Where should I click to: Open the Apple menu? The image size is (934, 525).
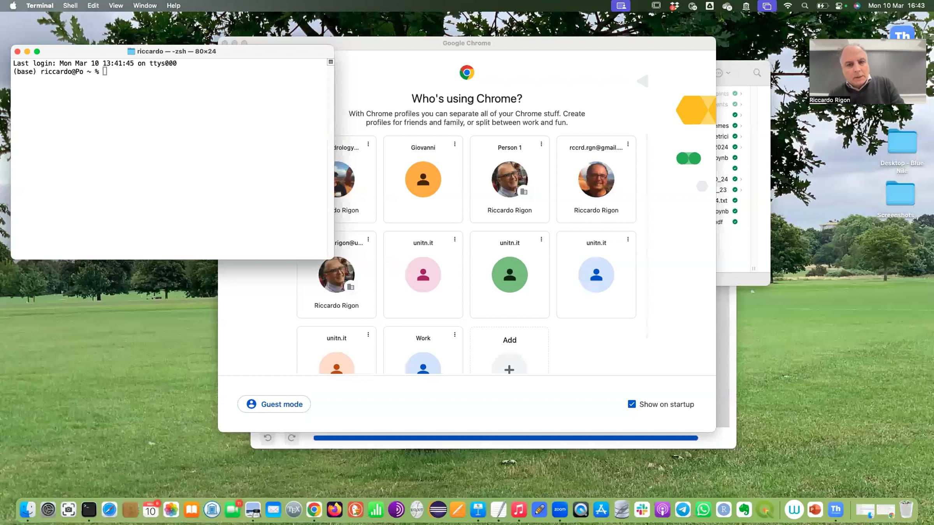13,6
